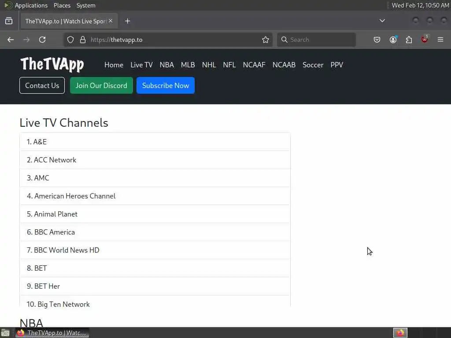Image resolution: width=451 pixels, height=338 pixels.
Task: Open the Animal Planet channel
Action: click(x=155, y=214)
